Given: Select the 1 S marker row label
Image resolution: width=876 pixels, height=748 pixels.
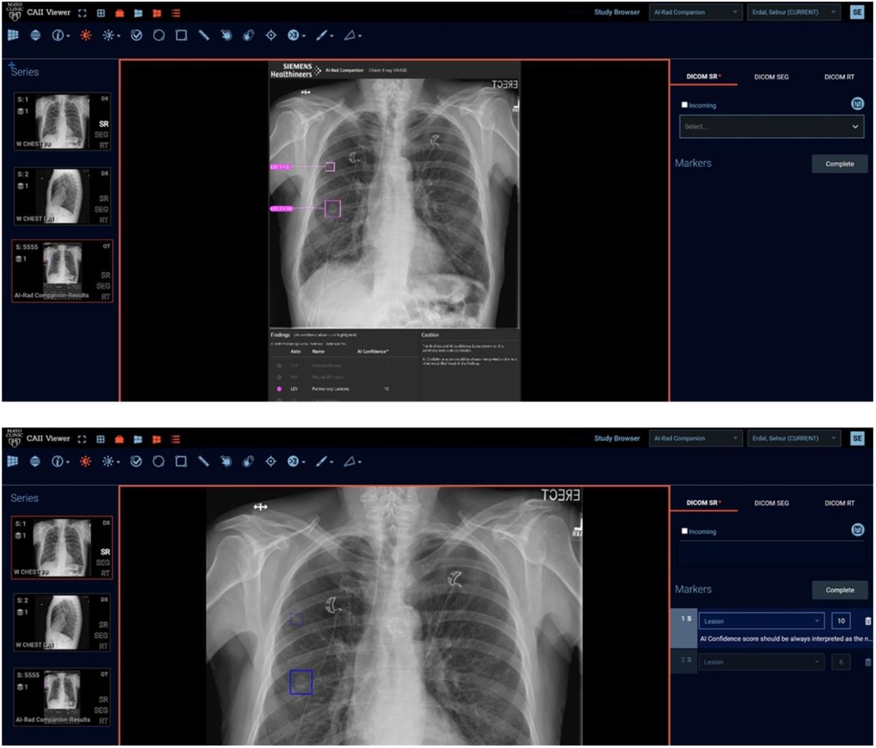Looking at the screenshot, I should pos(685,619).
